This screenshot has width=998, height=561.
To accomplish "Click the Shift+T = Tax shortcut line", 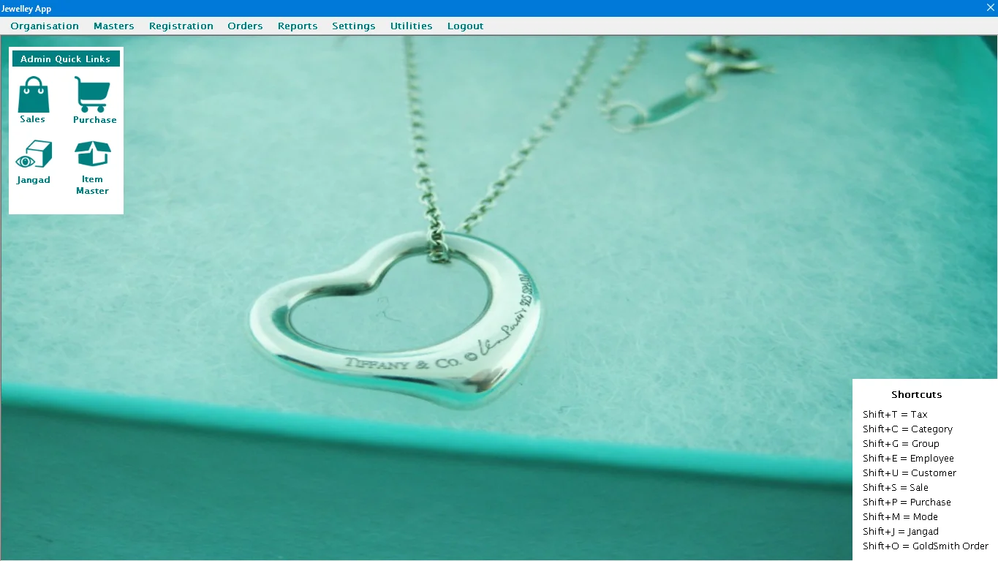I will point(895,414).
